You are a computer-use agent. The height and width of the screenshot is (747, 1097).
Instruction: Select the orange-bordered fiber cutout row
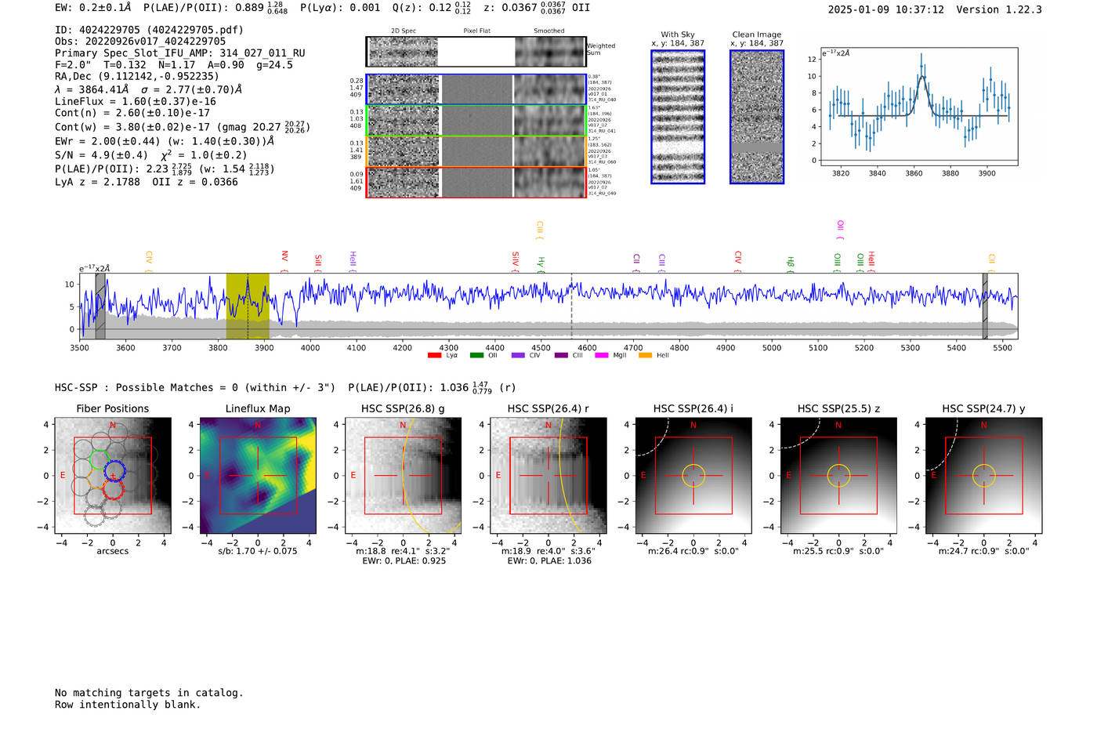click(476, 151)
